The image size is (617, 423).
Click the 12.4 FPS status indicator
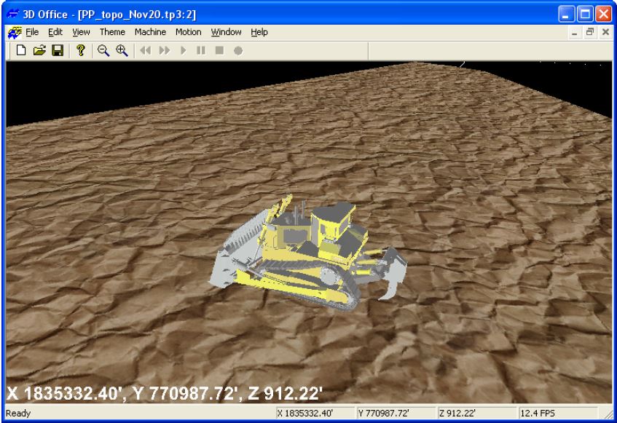pos(558,414)
